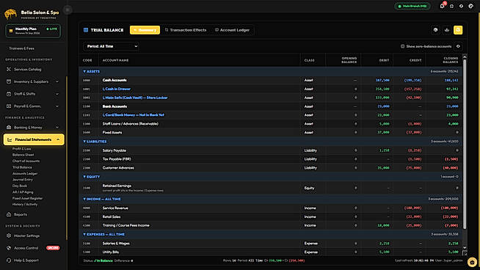Click the scrollbar down arrow at bottom

coord(465,247)
